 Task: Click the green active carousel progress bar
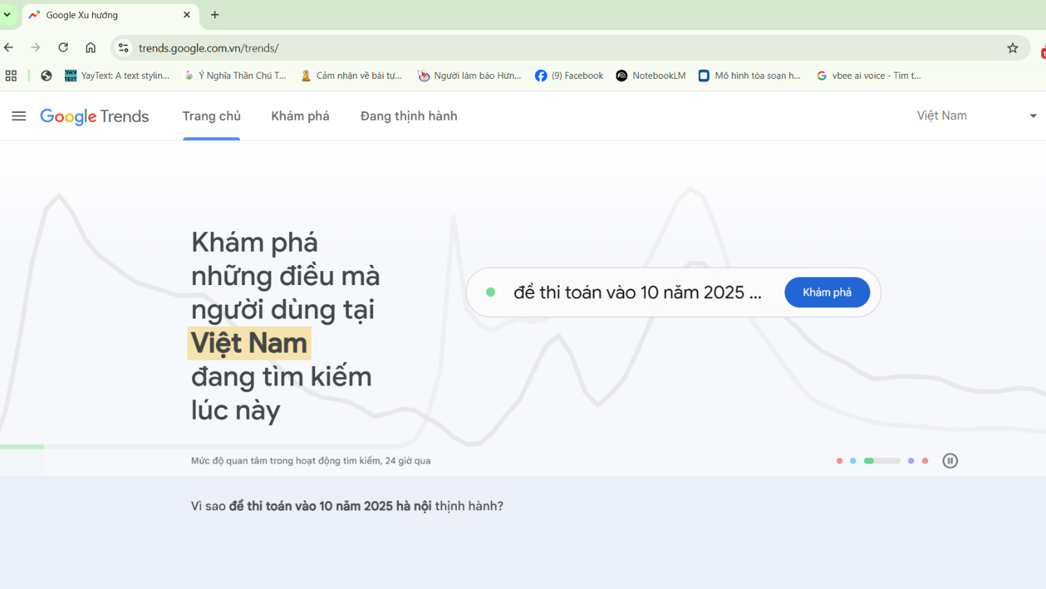click(882, 461)
